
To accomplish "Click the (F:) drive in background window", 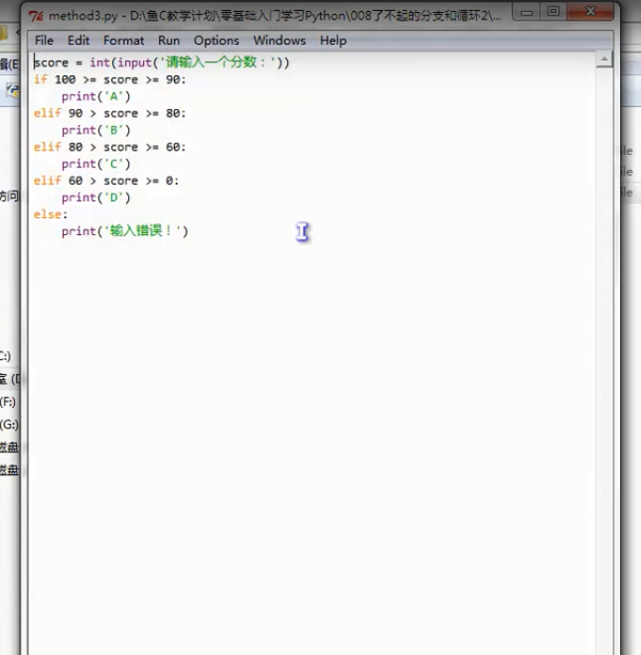I will click(x=8, y=402).
